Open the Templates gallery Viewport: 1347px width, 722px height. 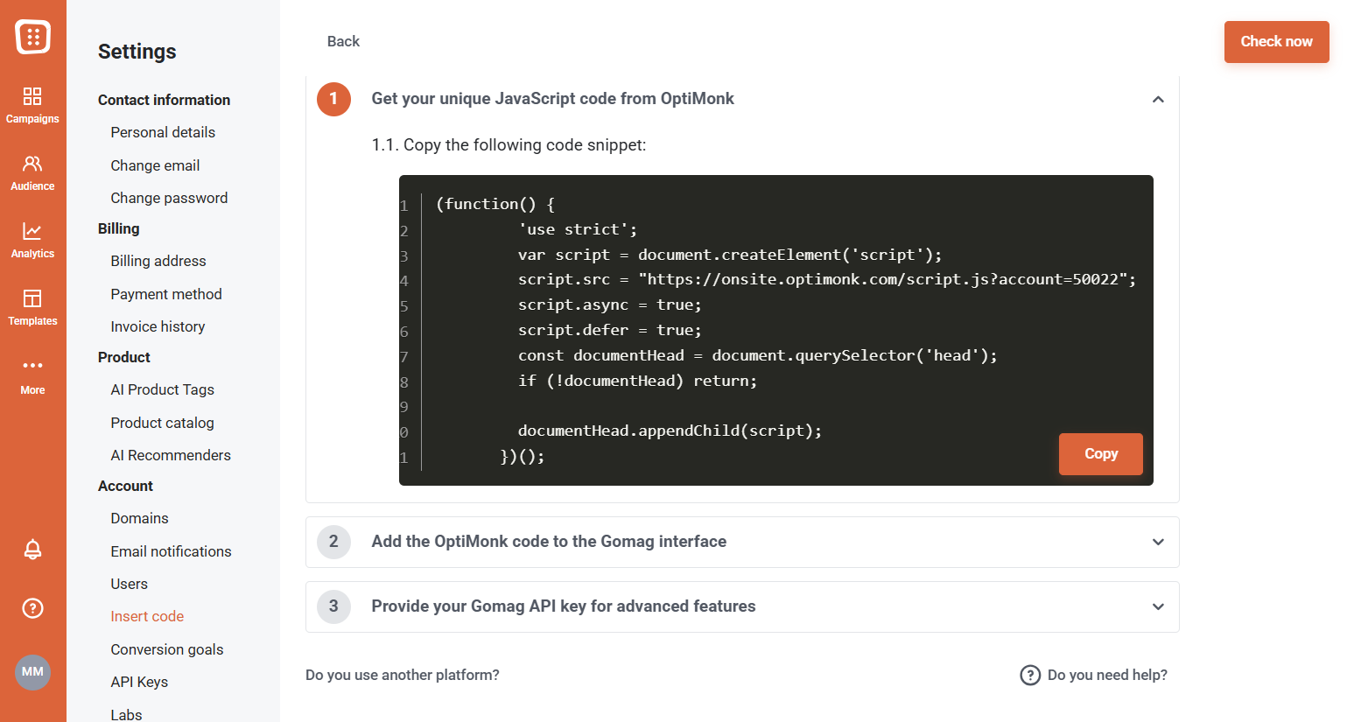coord(32,307)
